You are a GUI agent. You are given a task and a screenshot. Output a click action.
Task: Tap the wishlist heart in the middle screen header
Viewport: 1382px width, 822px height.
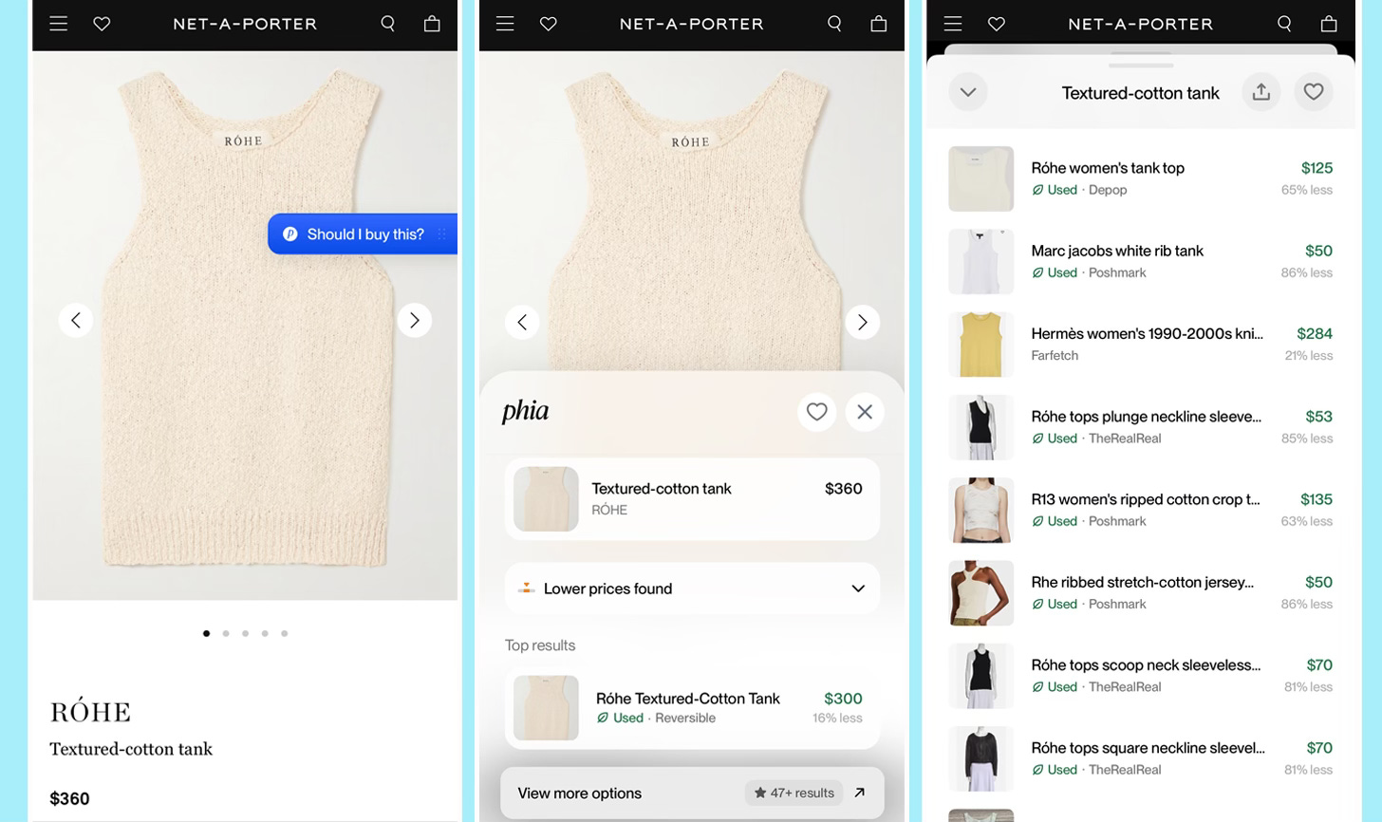click(x=549, y=24)
